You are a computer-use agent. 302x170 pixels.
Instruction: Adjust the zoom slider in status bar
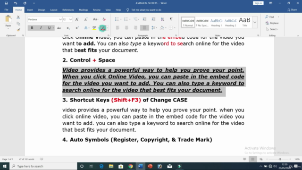point(280,159)
